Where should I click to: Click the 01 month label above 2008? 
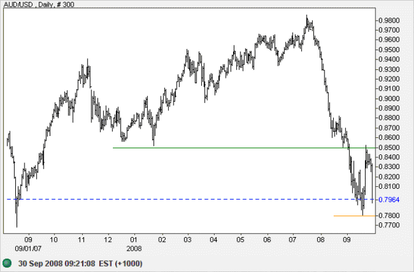134,240
